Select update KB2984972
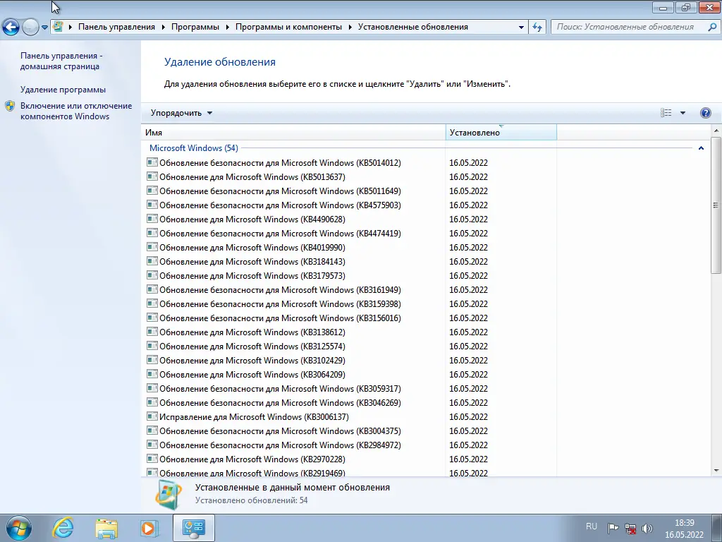The height and width of the screenshot is (542, 722). pyautogui.click(x=280, y=445)
